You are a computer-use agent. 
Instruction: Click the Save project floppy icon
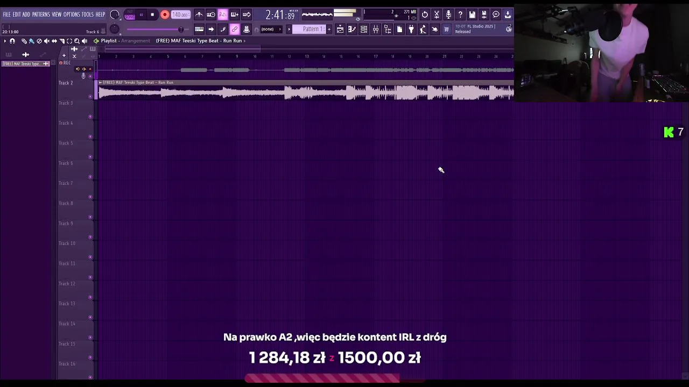tap(472, 15)
